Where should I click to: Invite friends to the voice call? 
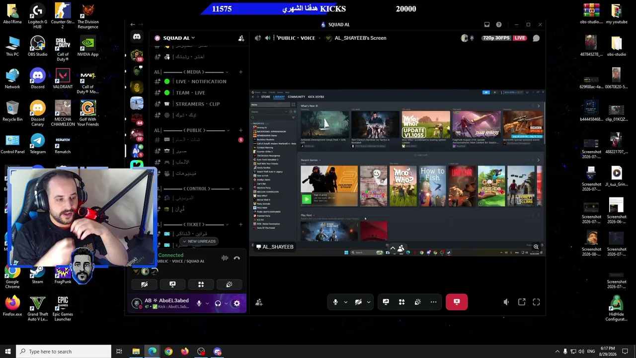pos(259,302)
